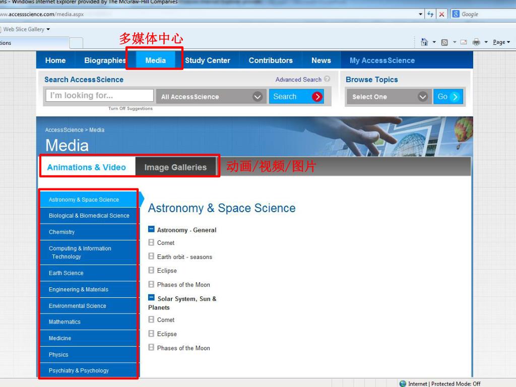Screen dimensions: 516x387
Task: Open the All AccessScience scope dropdown
Action: click(211, 97)
